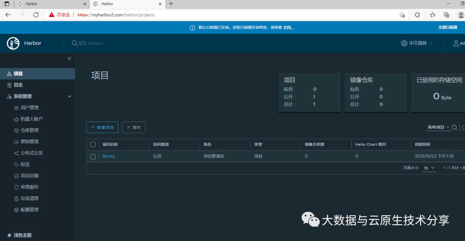Click Helm Chart 数目 column header
This screenshot has width=465, height=241.
click(371, 144)
